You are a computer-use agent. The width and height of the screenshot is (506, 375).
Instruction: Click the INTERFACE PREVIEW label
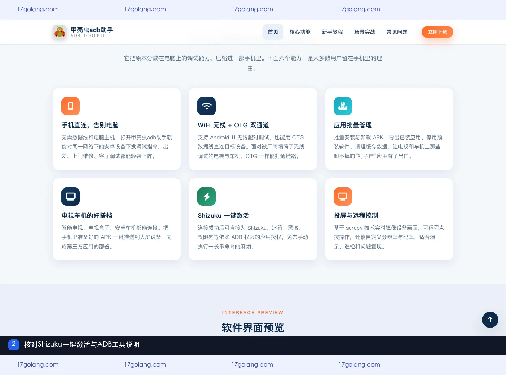[x=253, y=313]
